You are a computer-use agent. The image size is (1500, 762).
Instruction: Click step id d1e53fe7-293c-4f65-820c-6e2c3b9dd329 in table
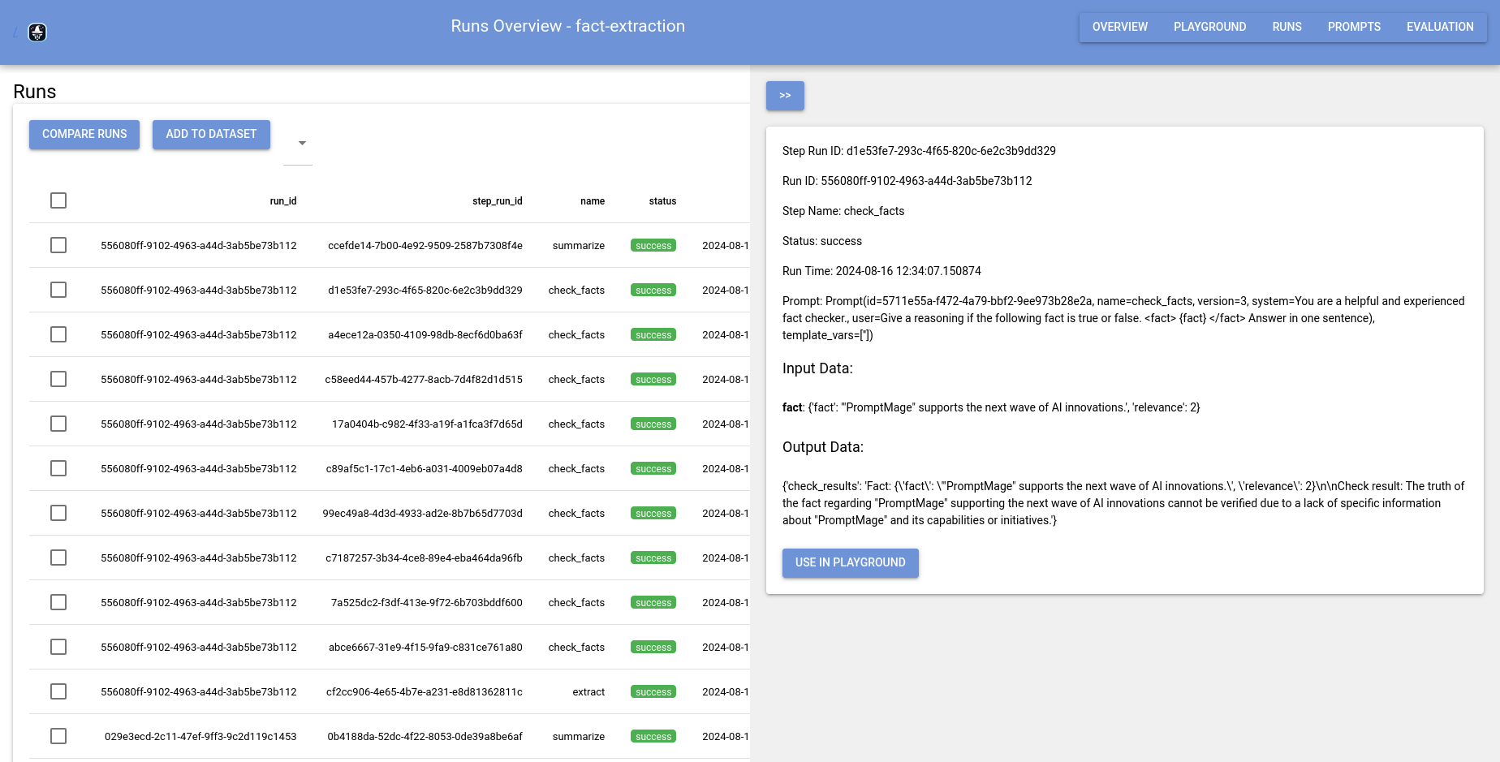click(425, 291)
